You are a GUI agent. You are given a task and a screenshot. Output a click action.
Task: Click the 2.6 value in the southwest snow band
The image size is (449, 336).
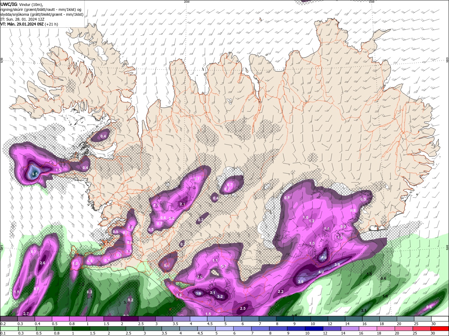pyautogui.click(x=43, y=263)
